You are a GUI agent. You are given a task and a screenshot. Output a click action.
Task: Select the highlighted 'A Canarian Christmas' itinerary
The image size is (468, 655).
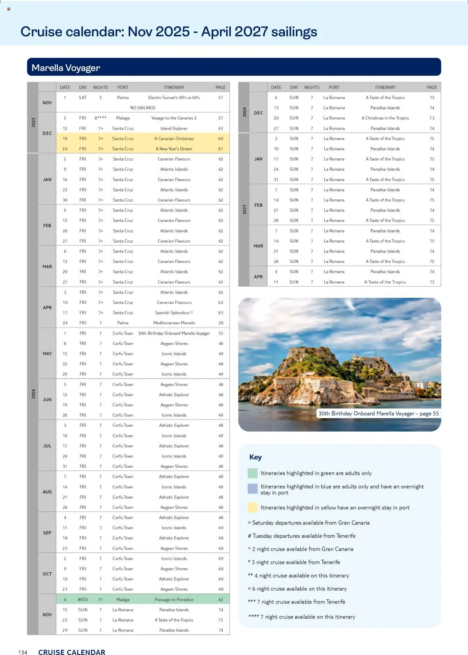[x=174, y=139]
